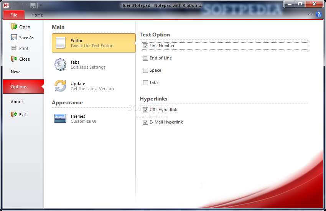Viewport: 326px width, 211px height.
Task: Enable the Tabs checkbox under Text Option
Action: pyautogui.click(x=145, y=82)
